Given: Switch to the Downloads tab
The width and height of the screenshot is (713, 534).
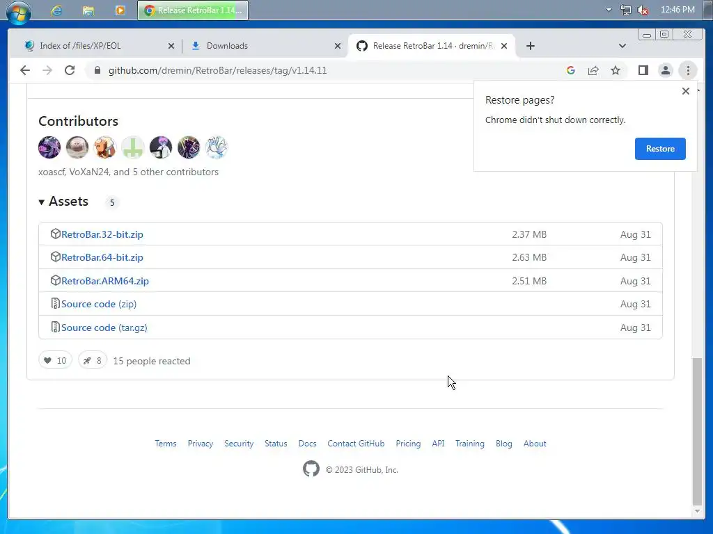Looking at the screenshot, I should [264, 46].
